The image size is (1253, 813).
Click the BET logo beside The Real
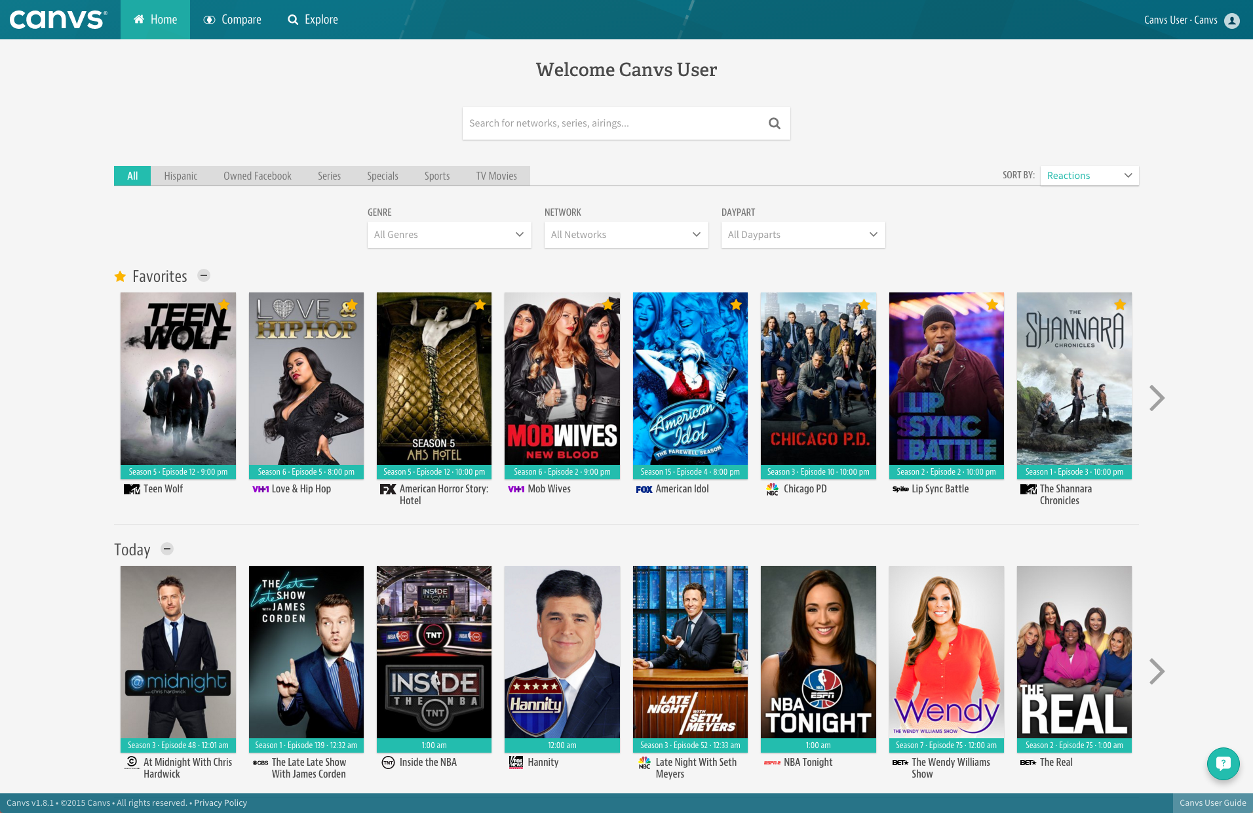[x=1028, y=763]
